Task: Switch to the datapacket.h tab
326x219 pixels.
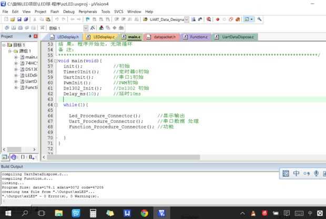Action: point(161,37)
